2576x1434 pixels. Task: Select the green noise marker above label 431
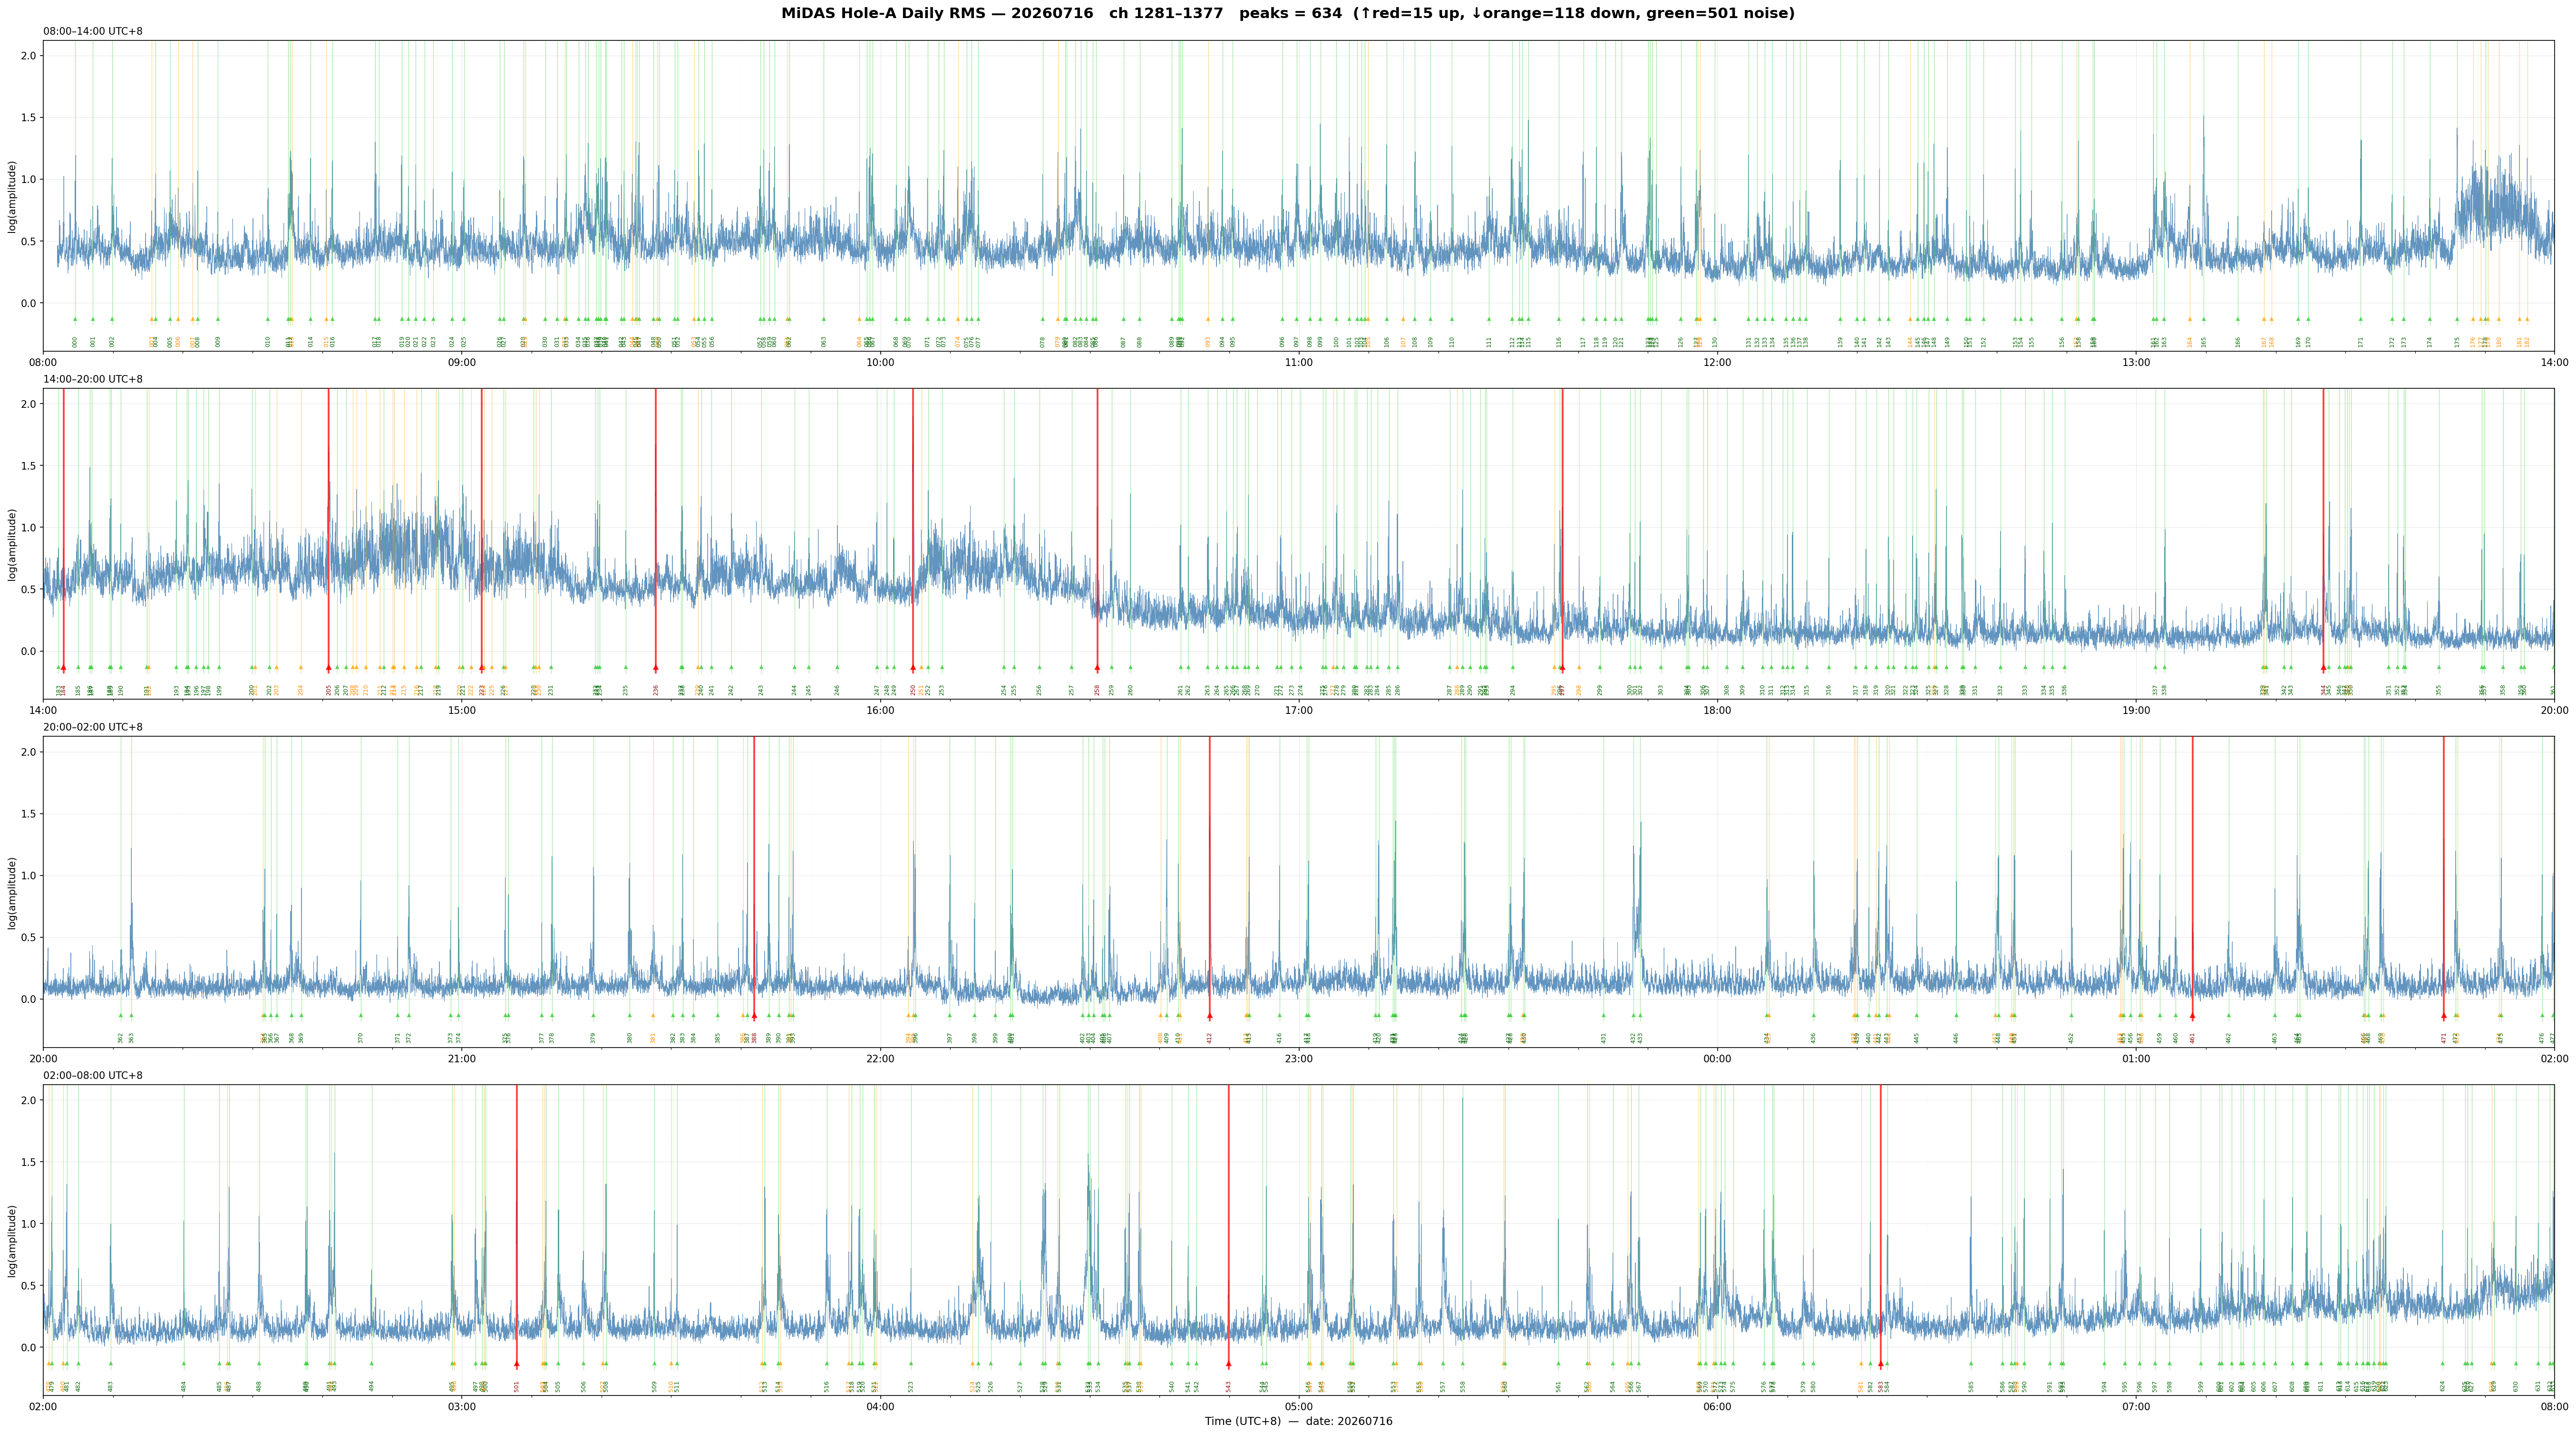[x=1604, y=1015]
